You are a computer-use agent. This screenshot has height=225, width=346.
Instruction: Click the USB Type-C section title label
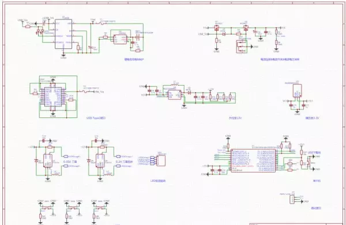point(96,118)
